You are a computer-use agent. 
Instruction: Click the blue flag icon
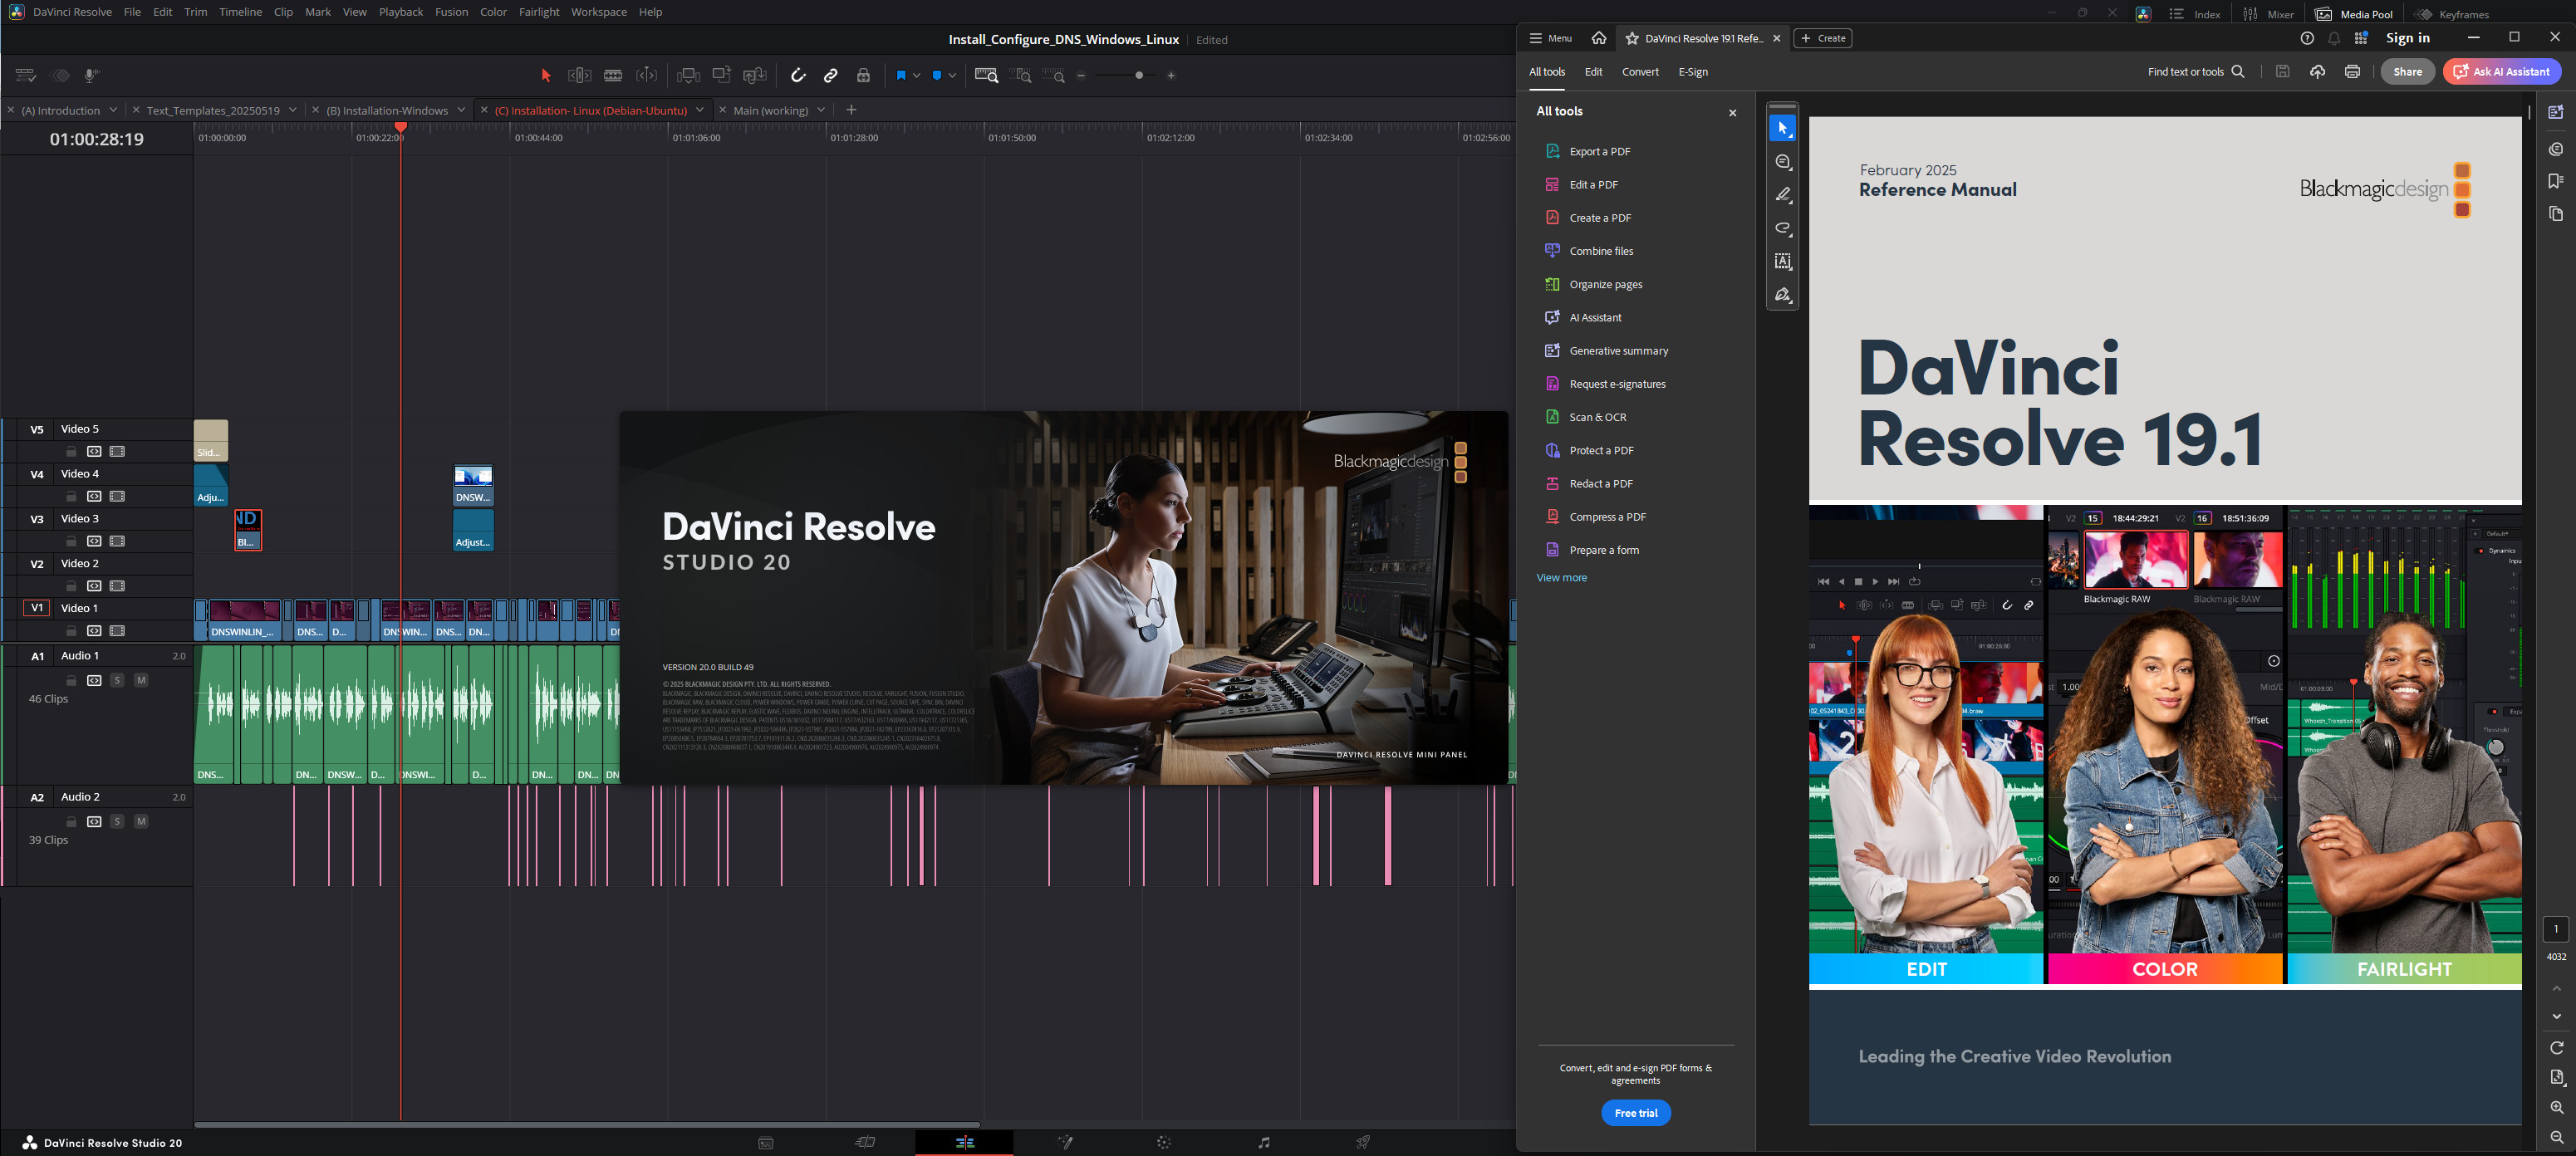click(901, 75)
